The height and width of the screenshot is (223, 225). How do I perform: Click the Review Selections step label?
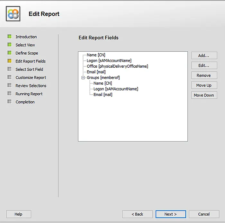click(31, 86)
